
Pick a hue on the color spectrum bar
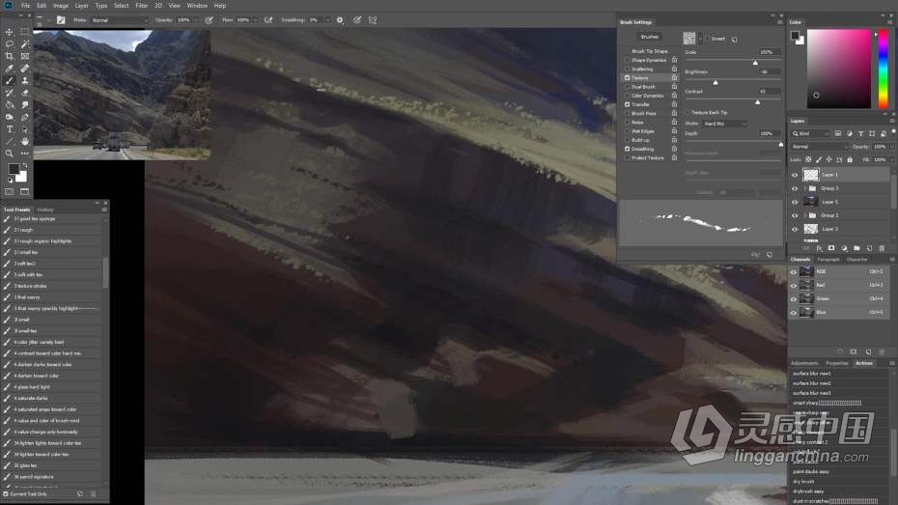click(884, 69)
